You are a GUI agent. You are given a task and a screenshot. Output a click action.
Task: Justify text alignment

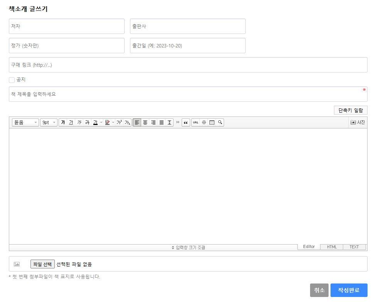tap(161, 122)
